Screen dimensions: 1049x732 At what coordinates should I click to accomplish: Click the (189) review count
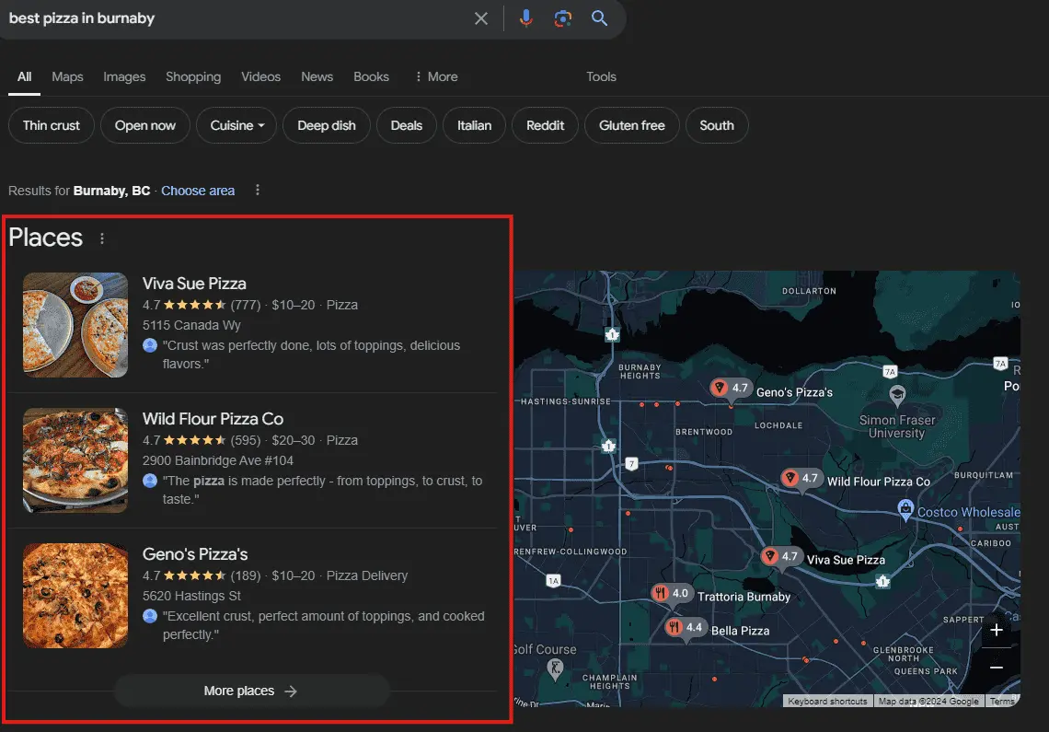pyautogui.click(x=246, y=575)
